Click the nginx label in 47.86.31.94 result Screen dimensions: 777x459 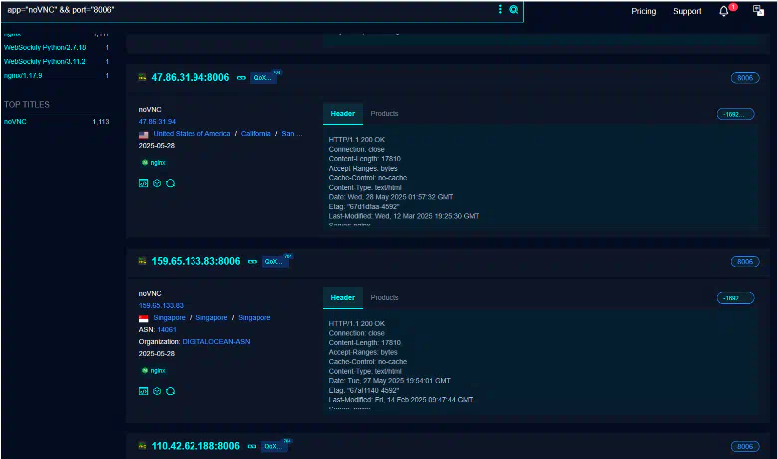pos(158,162)
